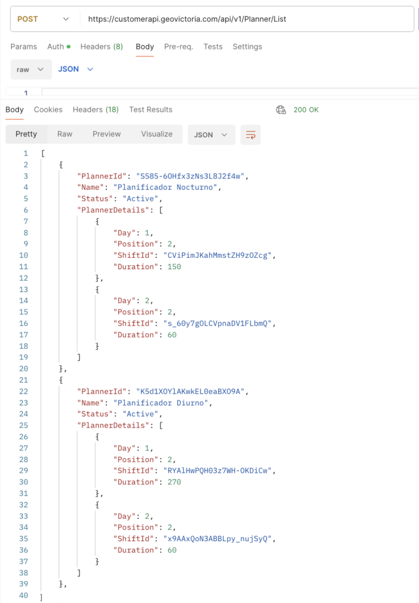The width and height of the screenshot is (419, 603).
Task: Open the request body JSON language dropdown
Action: point(75,69)
